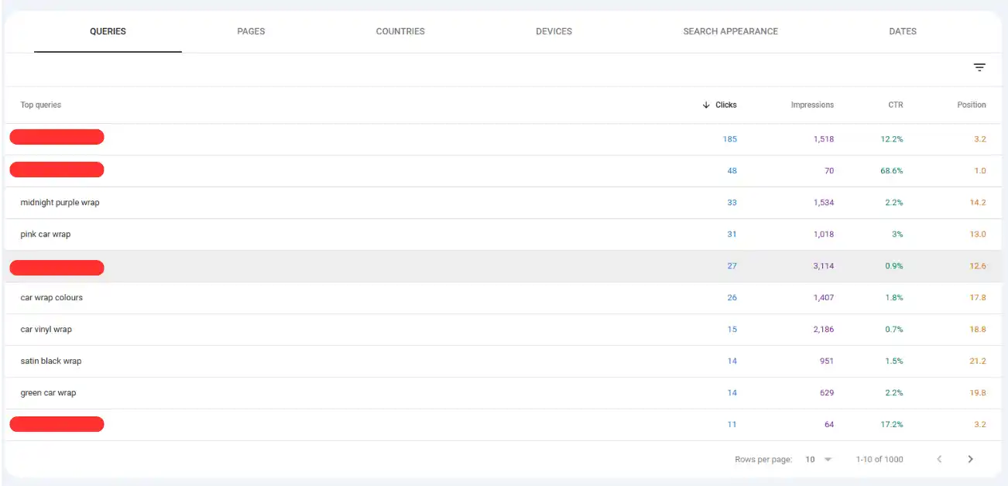Click the 33 clicks value

pos(732,203)
